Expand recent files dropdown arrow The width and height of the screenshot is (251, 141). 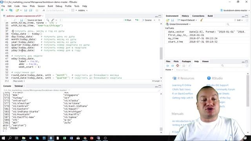[x=21, y=11]
